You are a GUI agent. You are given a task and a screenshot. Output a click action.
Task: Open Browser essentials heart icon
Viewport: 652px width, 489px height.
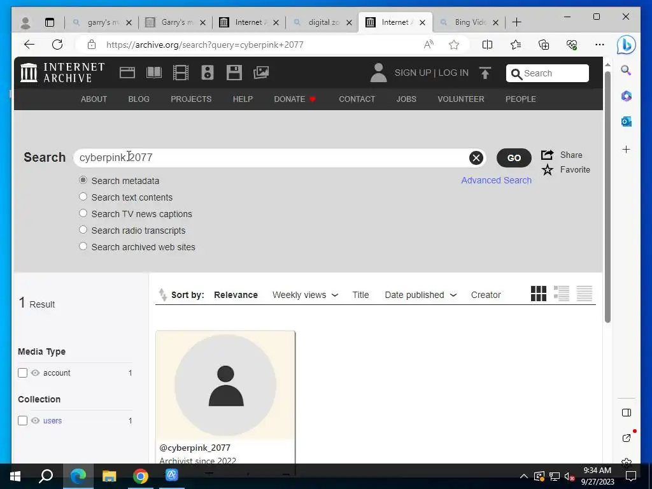pyautogui.click(x=572, y=45)
